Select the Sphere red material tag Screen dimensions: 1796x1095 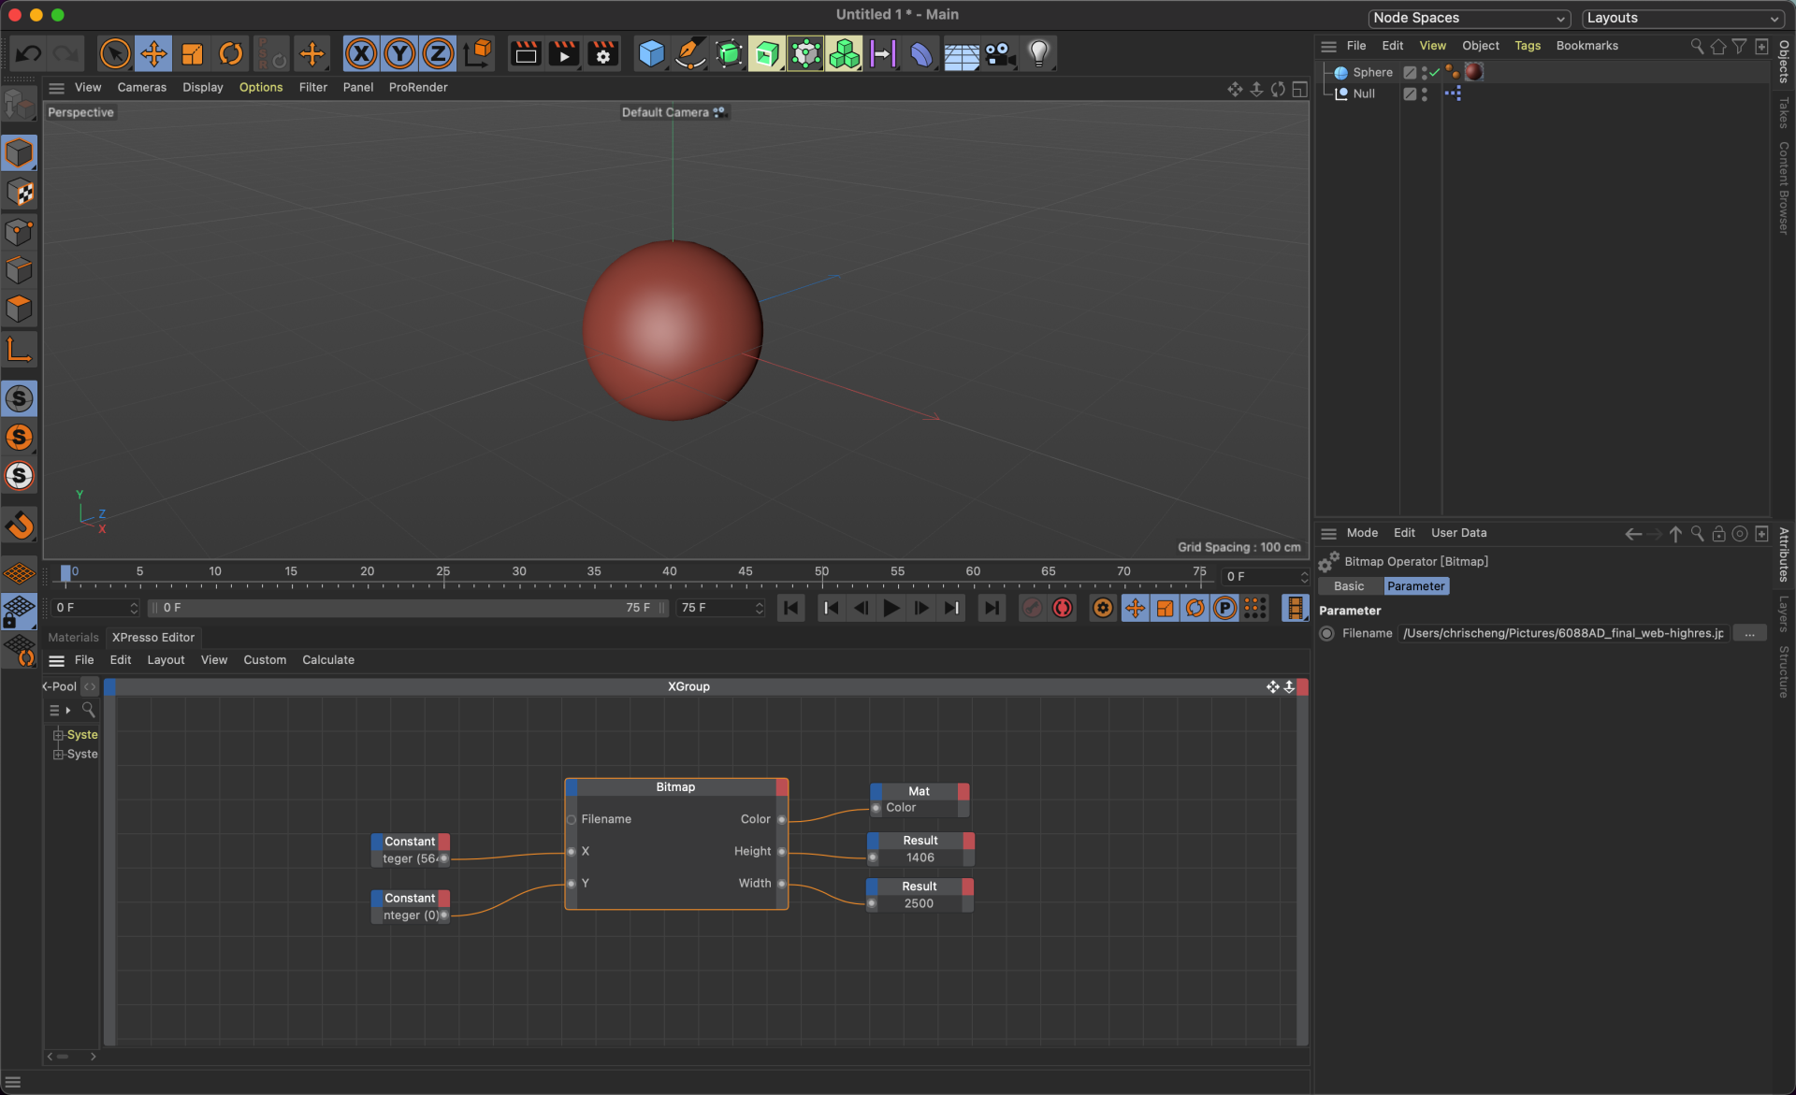point(1474,72)
